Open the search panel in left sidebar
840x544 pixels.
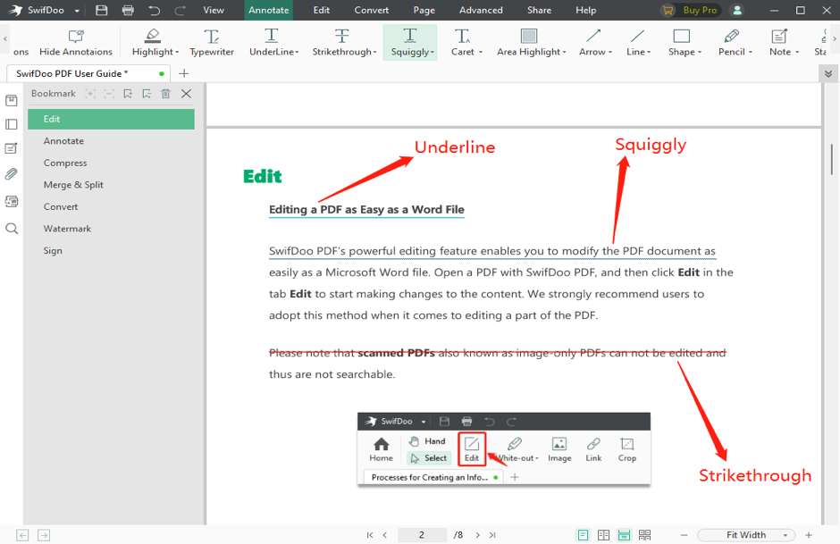(12, 229)
